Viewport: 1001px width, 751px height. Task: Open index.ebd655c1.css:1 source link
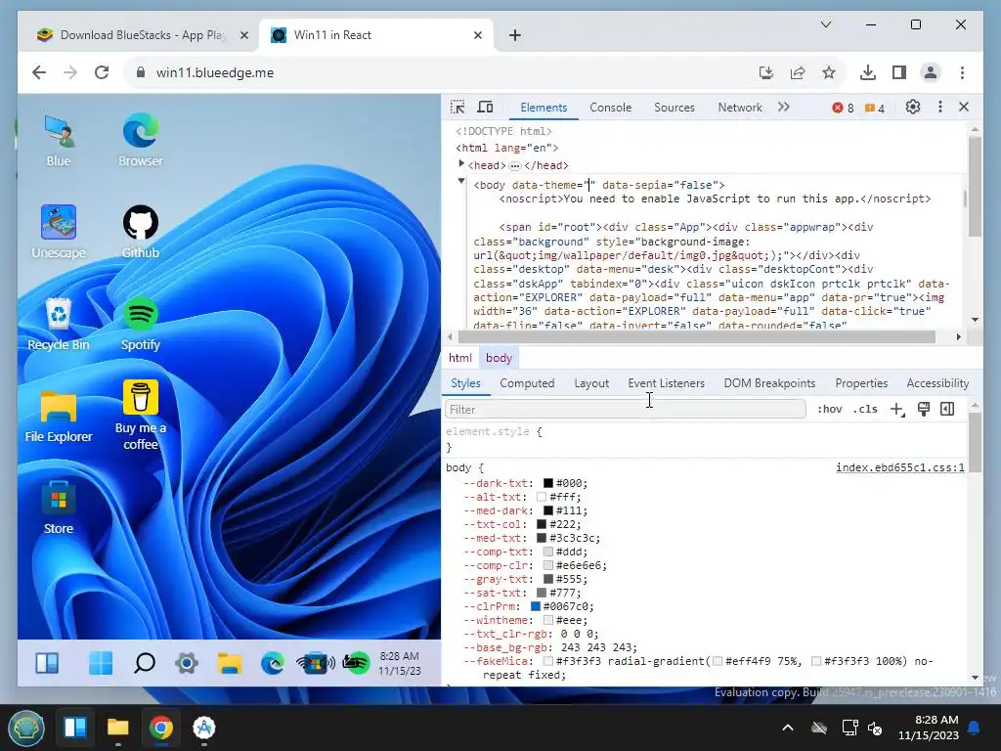[900, 467]
